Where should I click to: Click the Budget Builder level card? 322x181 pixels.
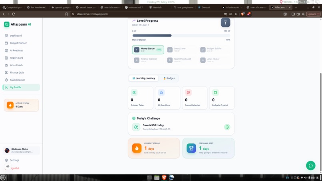(x=214, y=50)
